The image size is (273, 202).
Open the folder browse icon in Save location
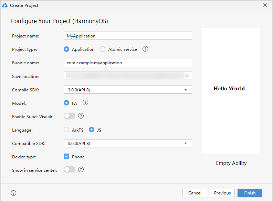pos(187,76)
